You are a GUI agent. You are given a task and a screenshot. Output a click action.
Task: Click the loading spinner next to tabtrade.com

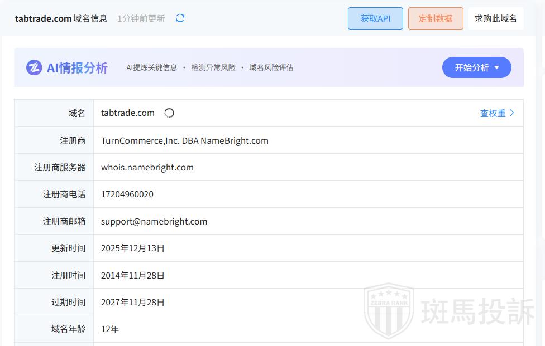coord(169,113)
